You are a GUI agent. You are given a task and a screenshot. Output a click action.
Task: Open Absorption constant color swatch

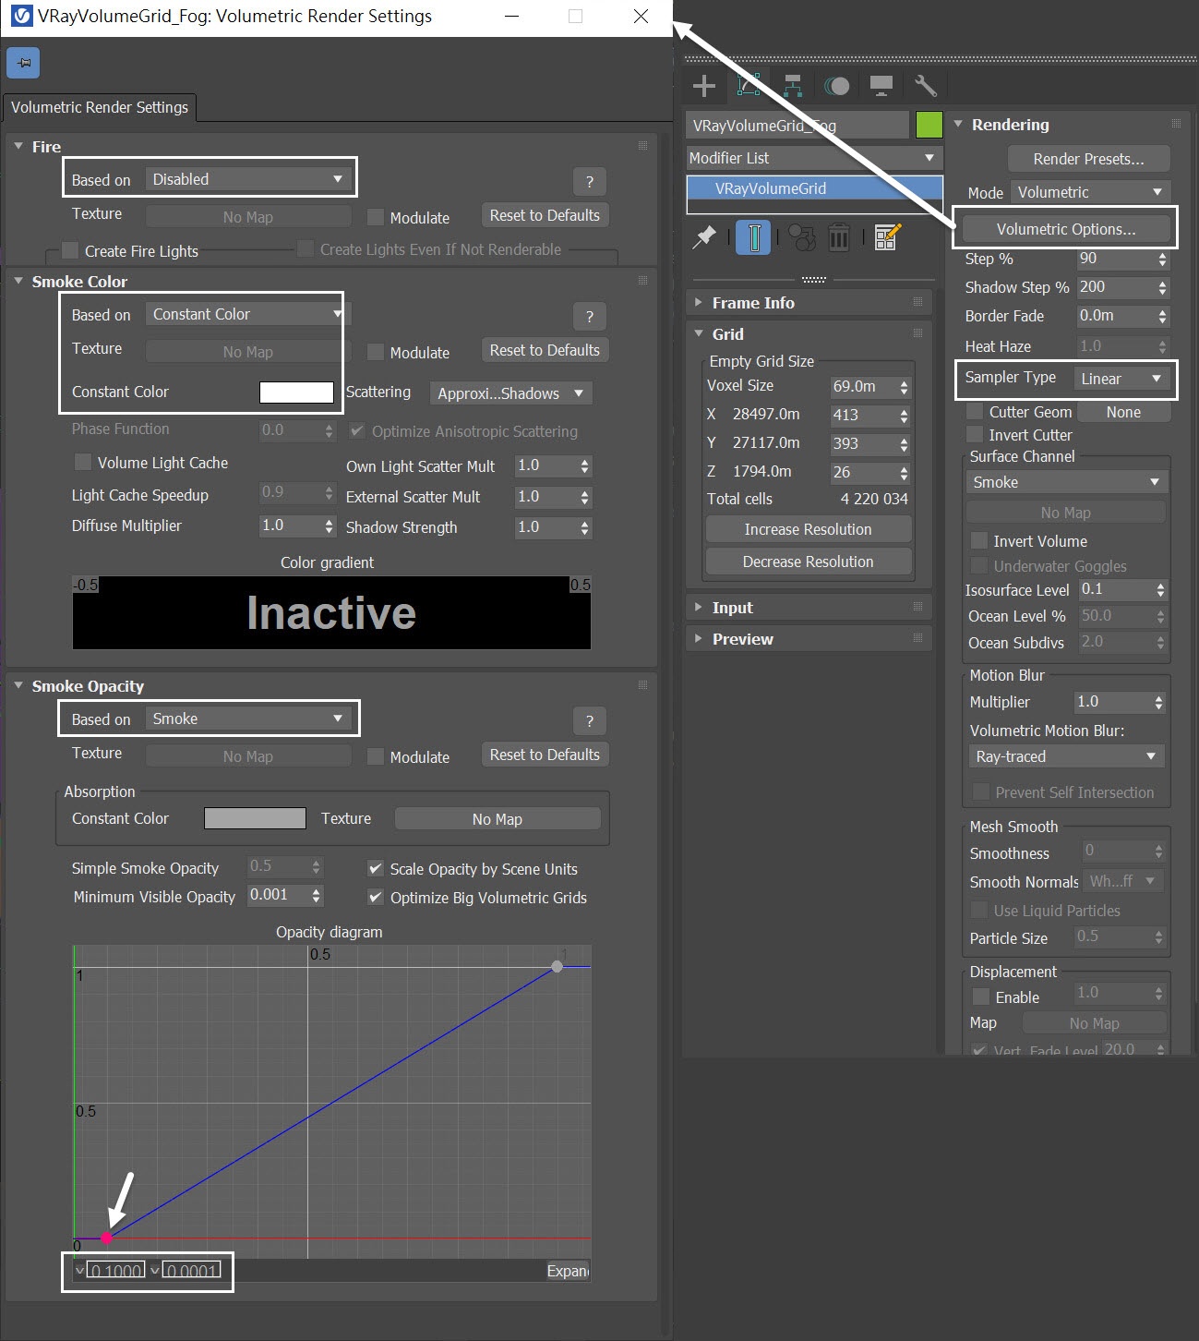pos(255,818)
